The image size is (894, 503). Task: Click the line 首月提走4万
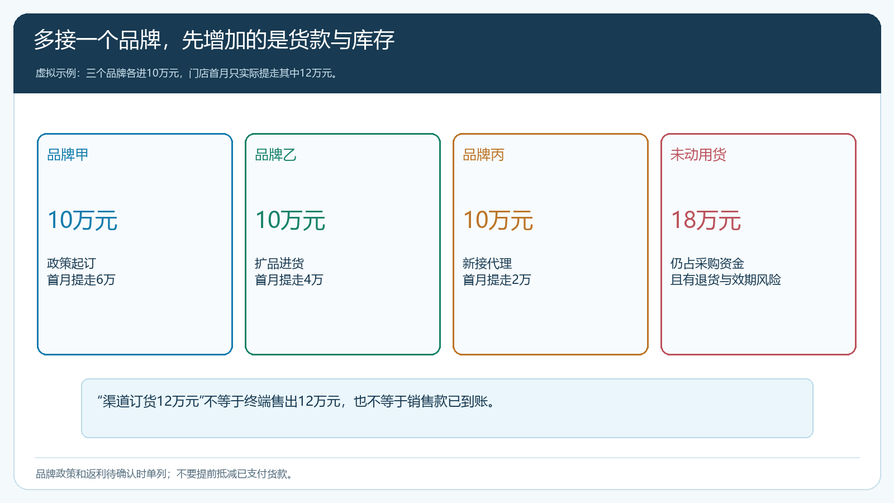tap(289, 280)
